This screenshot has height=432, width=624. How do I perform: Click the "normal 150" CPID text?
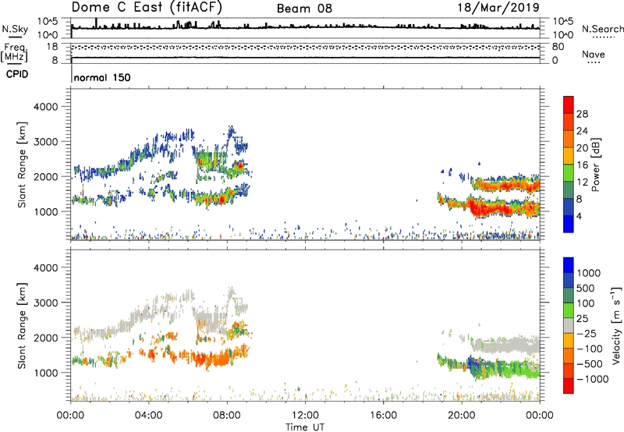coord(102,77)
